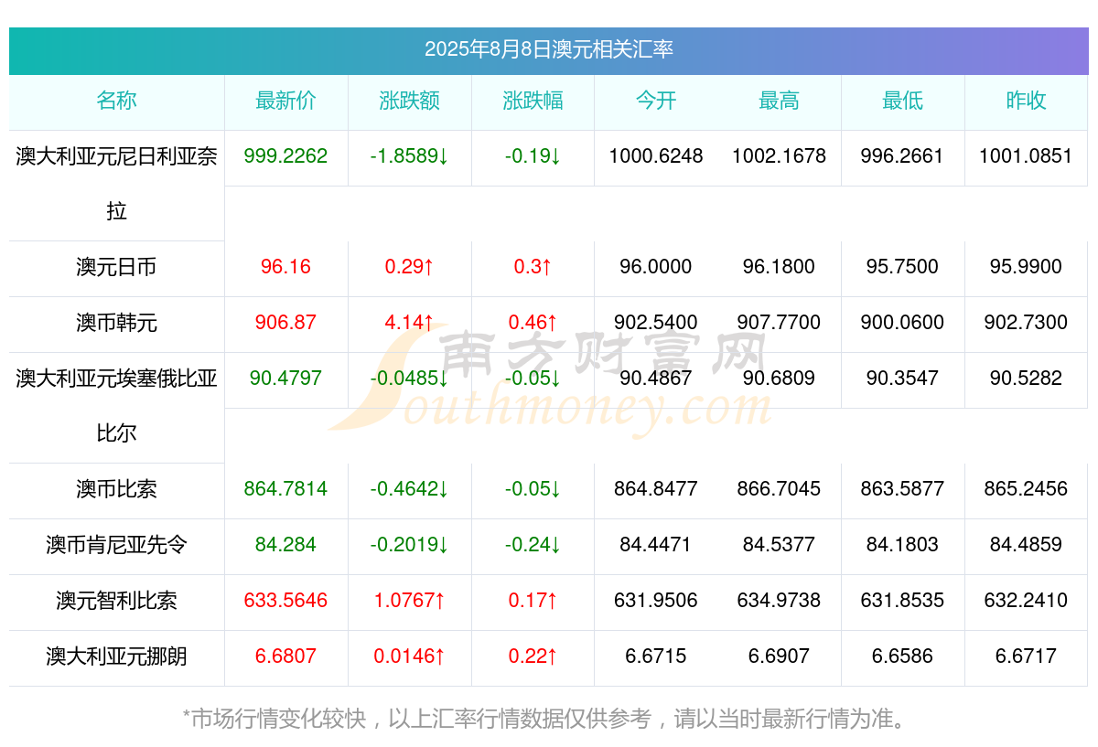Click change percent -0.19↓
The height and width of the screenshot is (747, 1098).
coord(533,156)
